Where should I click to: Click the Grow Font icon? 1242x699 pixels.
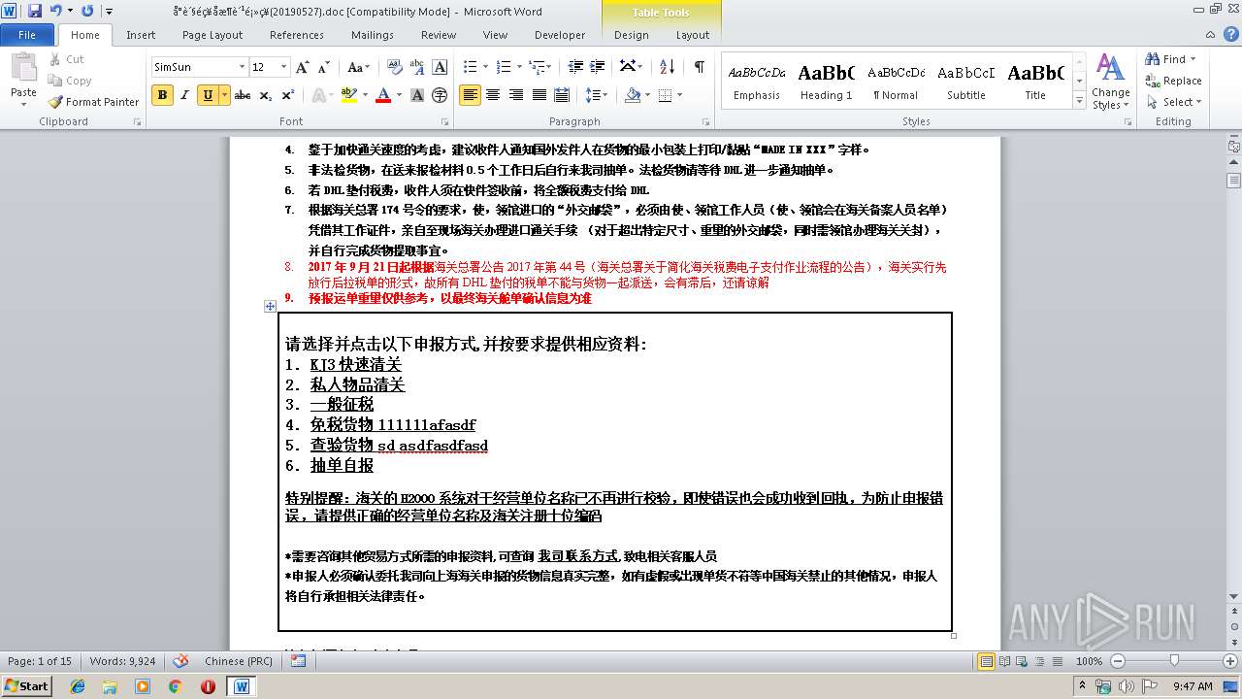(x=303, y=67)
